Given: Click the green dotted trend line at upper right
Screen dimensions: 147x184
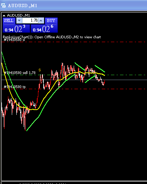Looking at the screenshot, I should [x=100, y=69].
